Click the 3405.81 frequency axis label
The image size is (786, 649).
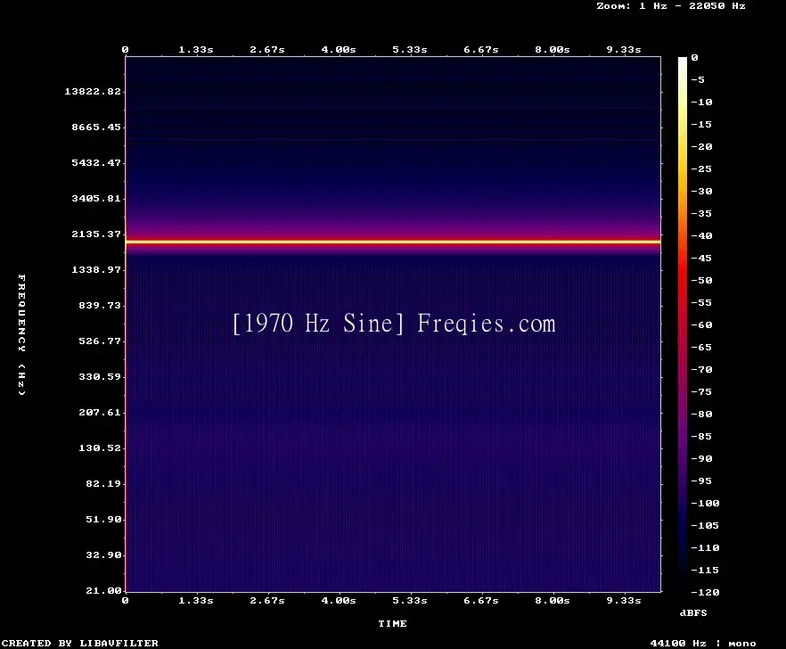tap(96, 198)
